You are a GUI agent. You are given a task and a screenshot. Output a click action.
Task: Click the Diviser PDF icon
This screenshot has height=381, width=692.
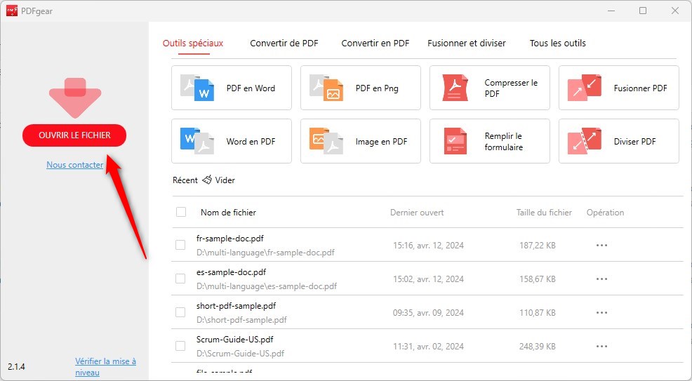(x=585, y=141)
